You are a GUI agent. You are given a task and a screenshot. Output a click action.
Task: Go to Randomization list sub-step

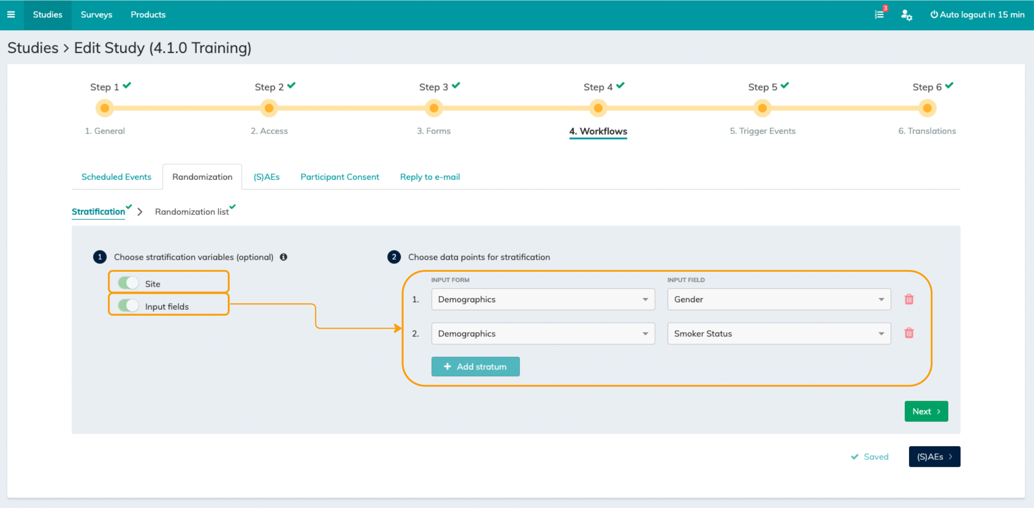pos(192,212)
